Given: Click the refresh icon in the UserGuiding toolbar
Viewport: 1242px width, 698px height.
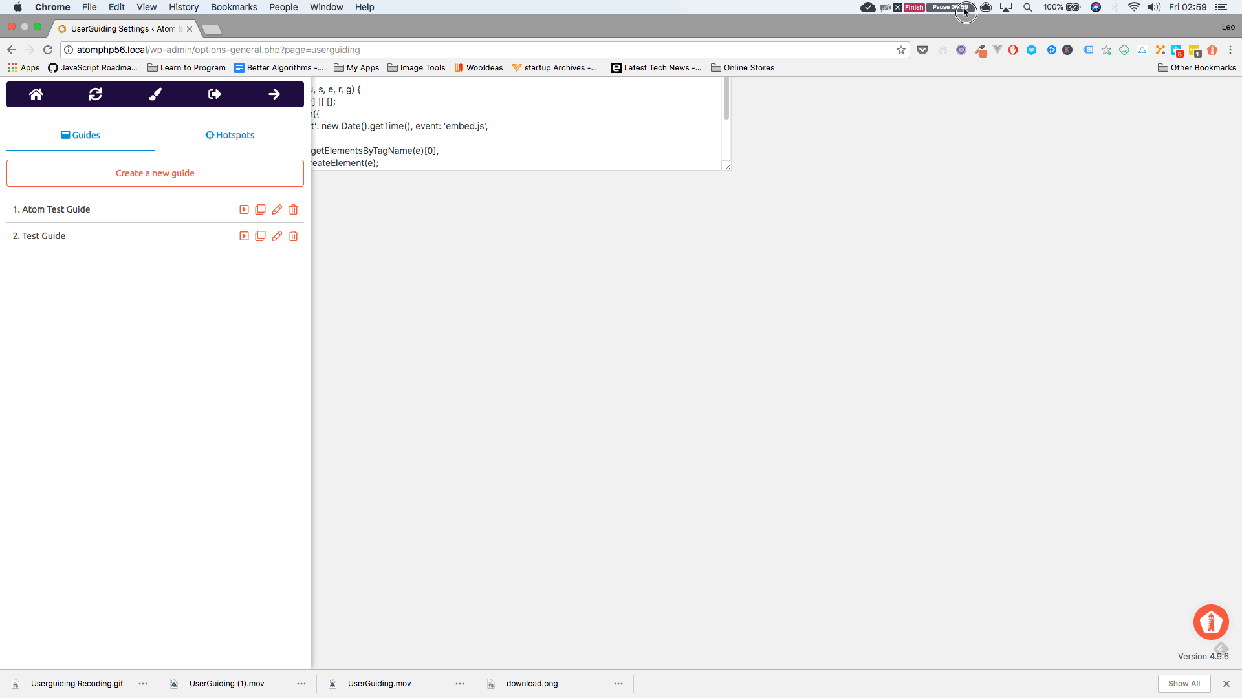Looking at the screenshot, I should click(x=95, y=94).
